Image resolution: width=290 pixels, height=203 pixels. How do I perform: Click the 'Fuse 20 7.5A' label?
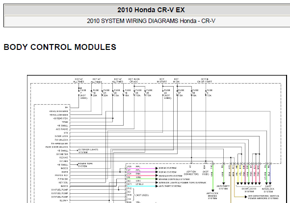point(117,93)
